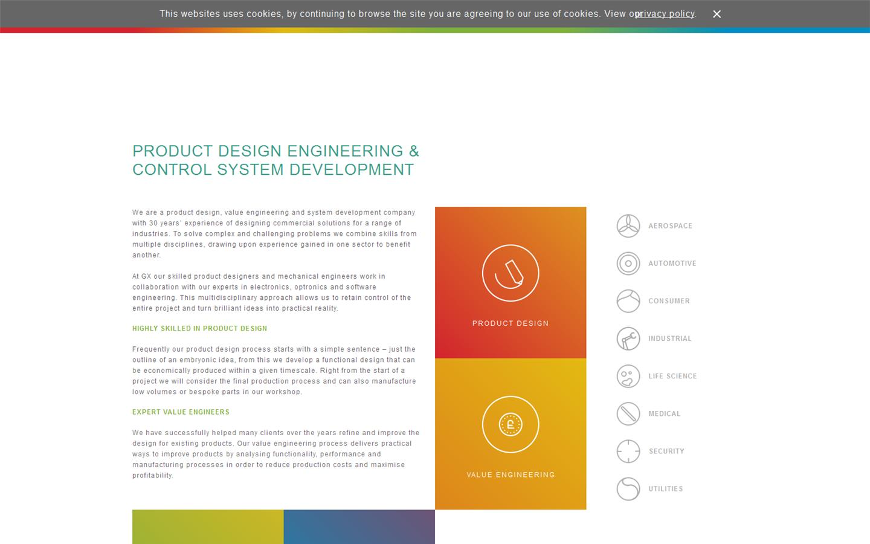
Task: Click the Utilities pipe icon
Action: point(628,488)
